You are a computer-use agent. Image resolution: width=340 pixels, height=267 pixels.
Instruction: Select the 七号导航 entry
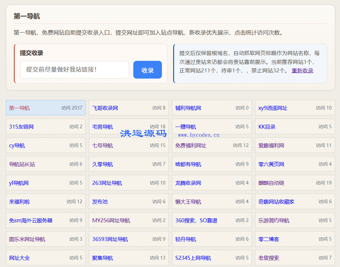coord(102,146)
